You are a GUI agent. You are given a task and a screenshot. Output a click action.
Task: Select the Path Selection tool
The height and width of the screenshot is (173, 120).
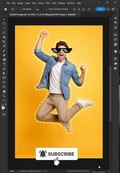click(4, 73)
